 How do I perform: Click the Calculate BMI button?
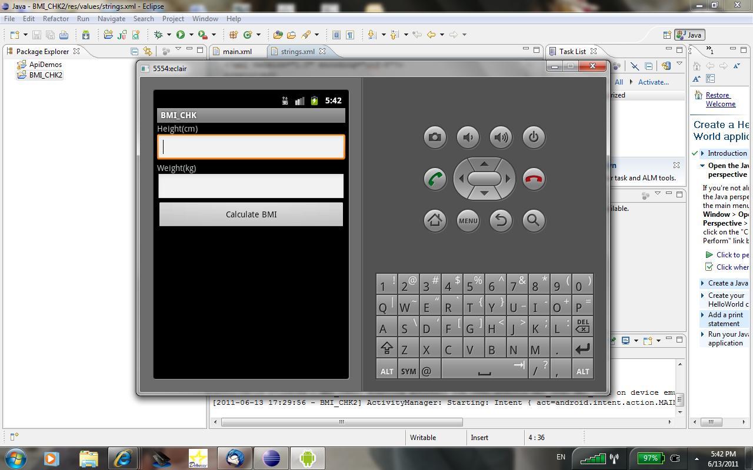click(251, 214)
